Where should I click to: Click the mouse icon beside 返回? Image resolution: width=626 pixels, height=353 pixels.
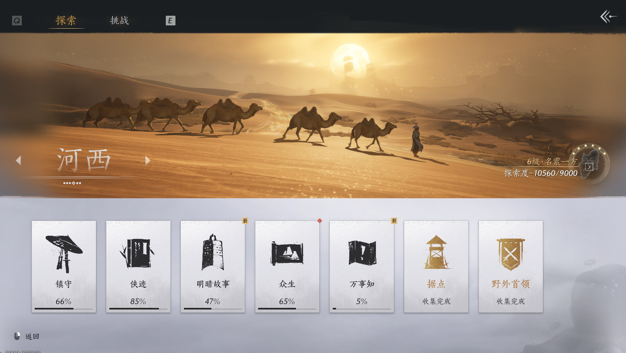[x=17, y=336]
